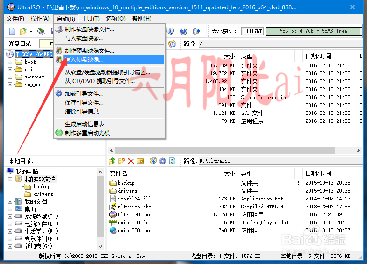Choose 生成启动信息表 menu entry
The image size is (367, 264).
pyautogui.click(x=109, y=124)
